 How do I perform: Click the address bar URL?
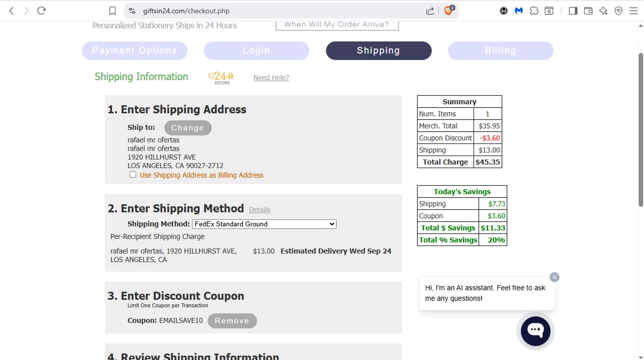[x=186, y=11]
